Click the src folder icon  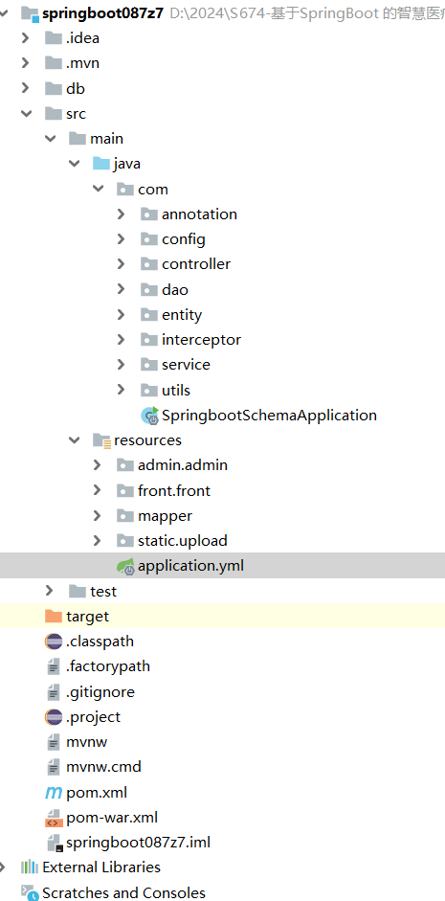pyautogui.click(x=54, y=114)
